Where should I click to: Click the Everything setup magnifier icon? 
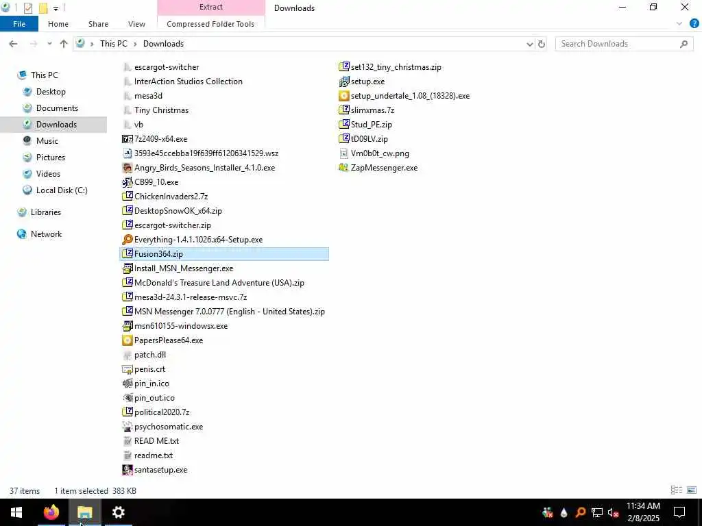pyautogui.click(x=127, y=240)
